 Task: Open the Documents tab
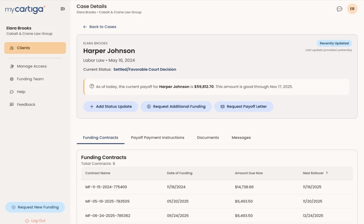coord(208,138)
